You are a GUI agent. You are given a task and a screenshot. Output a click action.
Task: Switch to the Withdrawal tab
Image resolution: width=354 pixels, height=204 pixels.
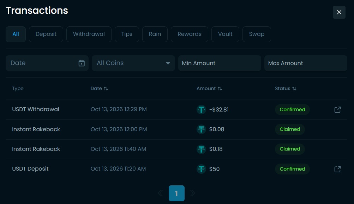tap(89, 34)
